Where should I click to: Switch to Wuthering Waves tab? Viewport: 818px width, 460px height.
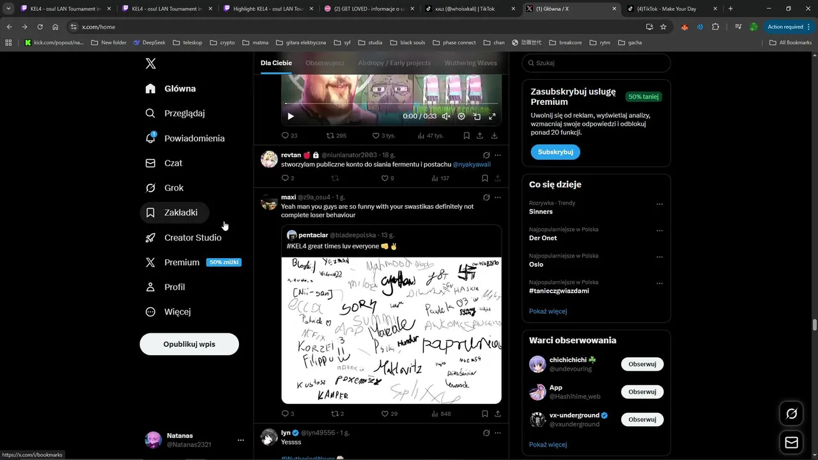pos(470,63)
